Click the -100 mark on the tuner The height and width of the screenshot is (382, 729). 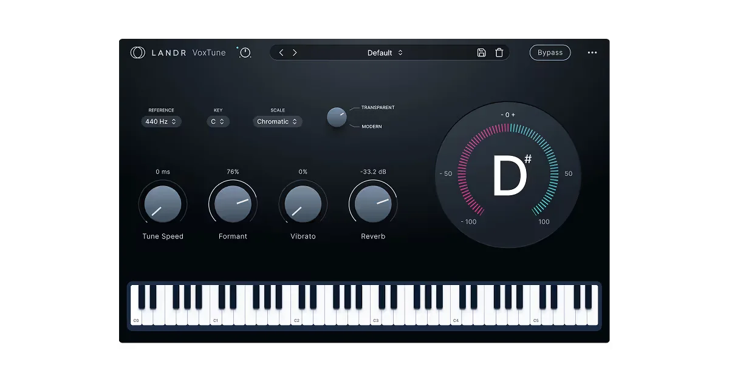coord(468,222)
